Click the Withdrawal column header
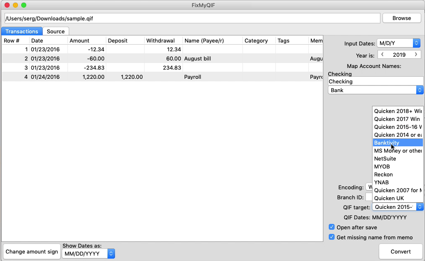The width and height of the screenshot is (425, 261). point(163,40)
